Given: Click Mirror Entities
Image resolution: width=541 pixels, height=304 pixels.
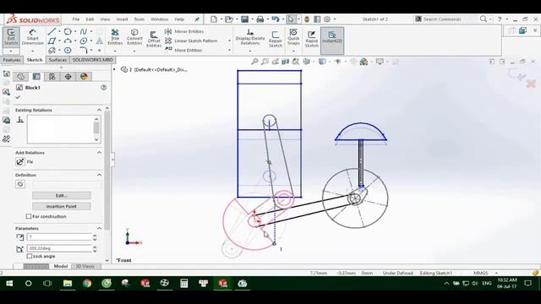Looking at the screenshot, I should 184,31.
